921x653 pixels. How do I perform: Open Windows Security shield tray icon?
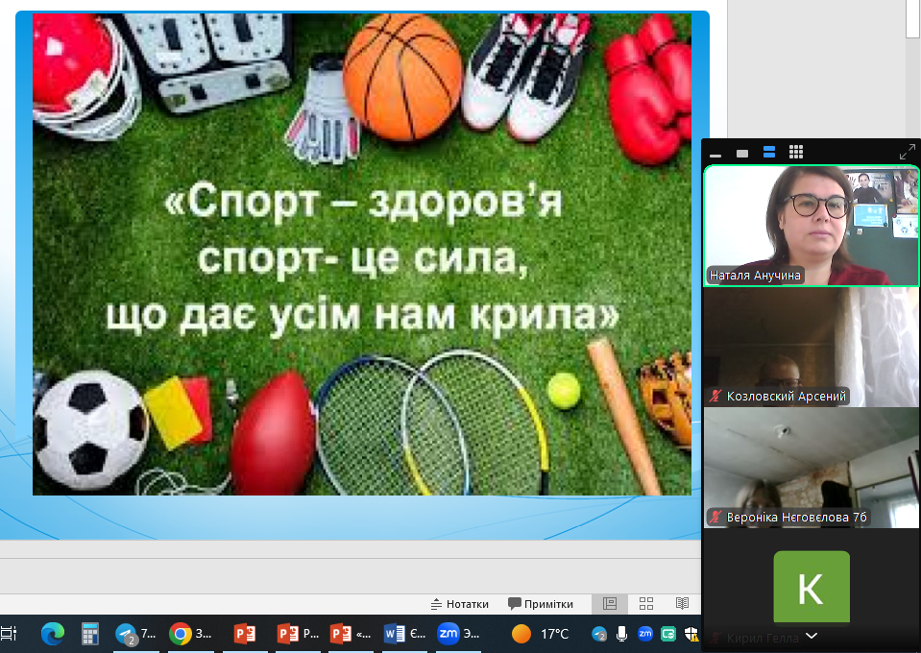click(x=691, y=634)
